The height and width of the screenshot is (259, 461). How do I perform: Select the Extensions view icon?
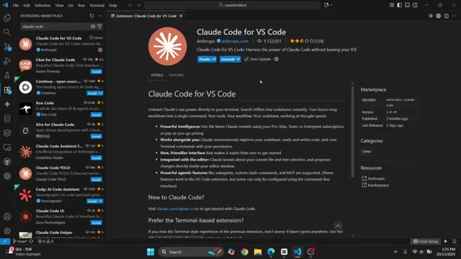tap(7, 90)
